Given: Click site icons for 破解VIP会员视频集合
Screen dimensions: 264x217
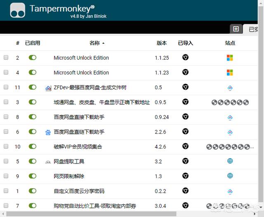Looking at the screenshot, I should 230,147.
